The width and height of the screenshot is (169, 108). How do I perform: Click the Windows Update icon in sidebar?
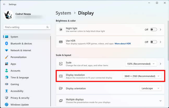(x=7, y=105)
